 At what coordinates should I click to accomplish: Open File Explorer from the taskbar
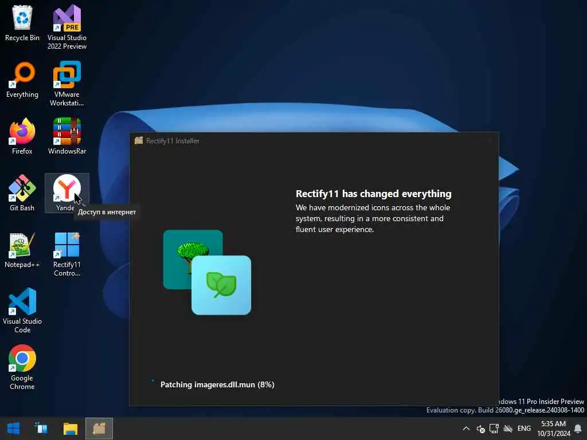coord(70,429)
